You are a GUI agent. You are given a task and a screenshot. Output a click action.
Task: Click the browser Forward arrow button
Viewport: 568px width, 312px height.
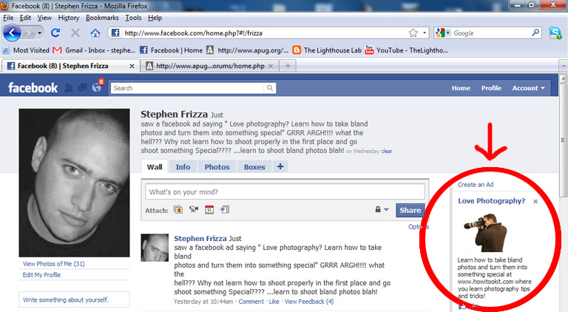tap(28, 33)
